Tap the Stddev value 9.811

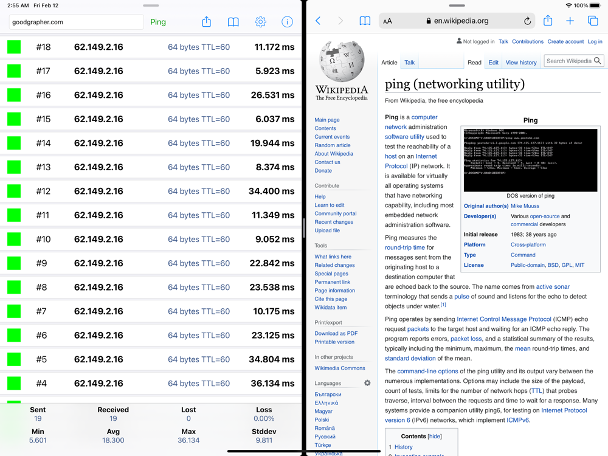click(264, 440)
